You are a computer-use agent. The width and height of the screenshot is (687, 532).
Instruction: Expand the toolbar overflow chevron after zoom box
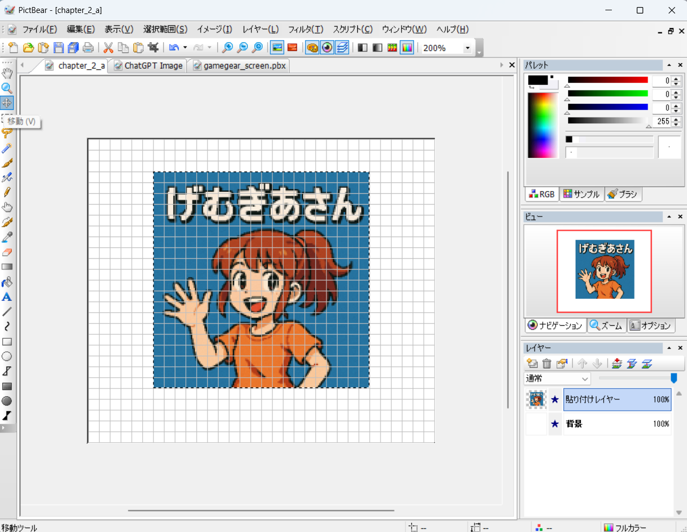click(x=479, y=53)
